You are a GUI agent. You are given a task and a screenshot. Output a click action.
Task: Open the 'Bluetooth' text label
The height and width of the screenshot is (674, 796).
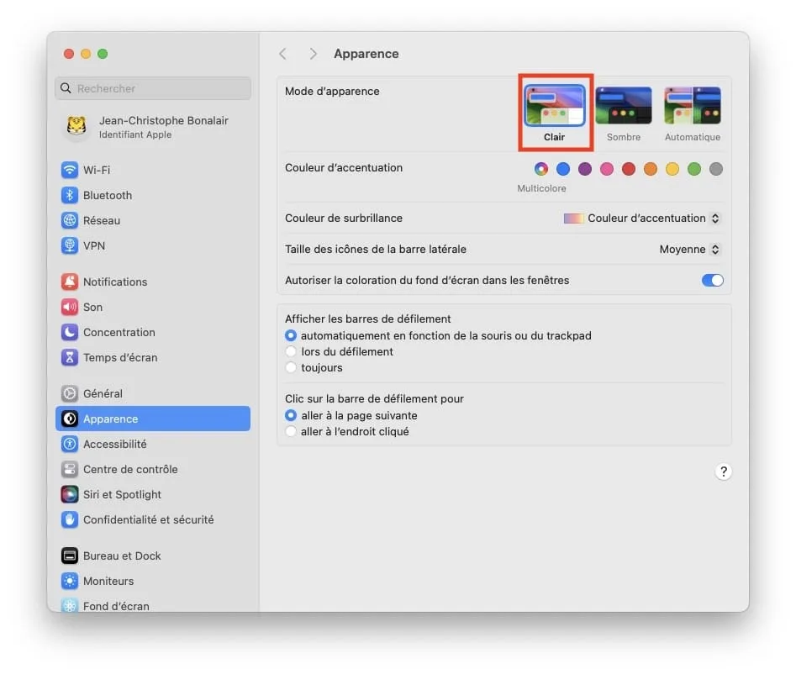tap(108, 196)
